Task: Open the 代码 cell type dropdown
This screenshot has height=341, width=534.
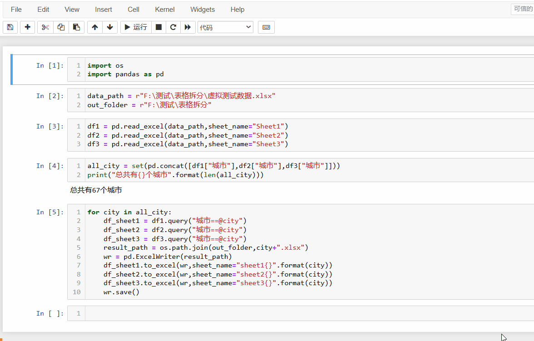Action: pyautogui.click(x=225, y=27)
